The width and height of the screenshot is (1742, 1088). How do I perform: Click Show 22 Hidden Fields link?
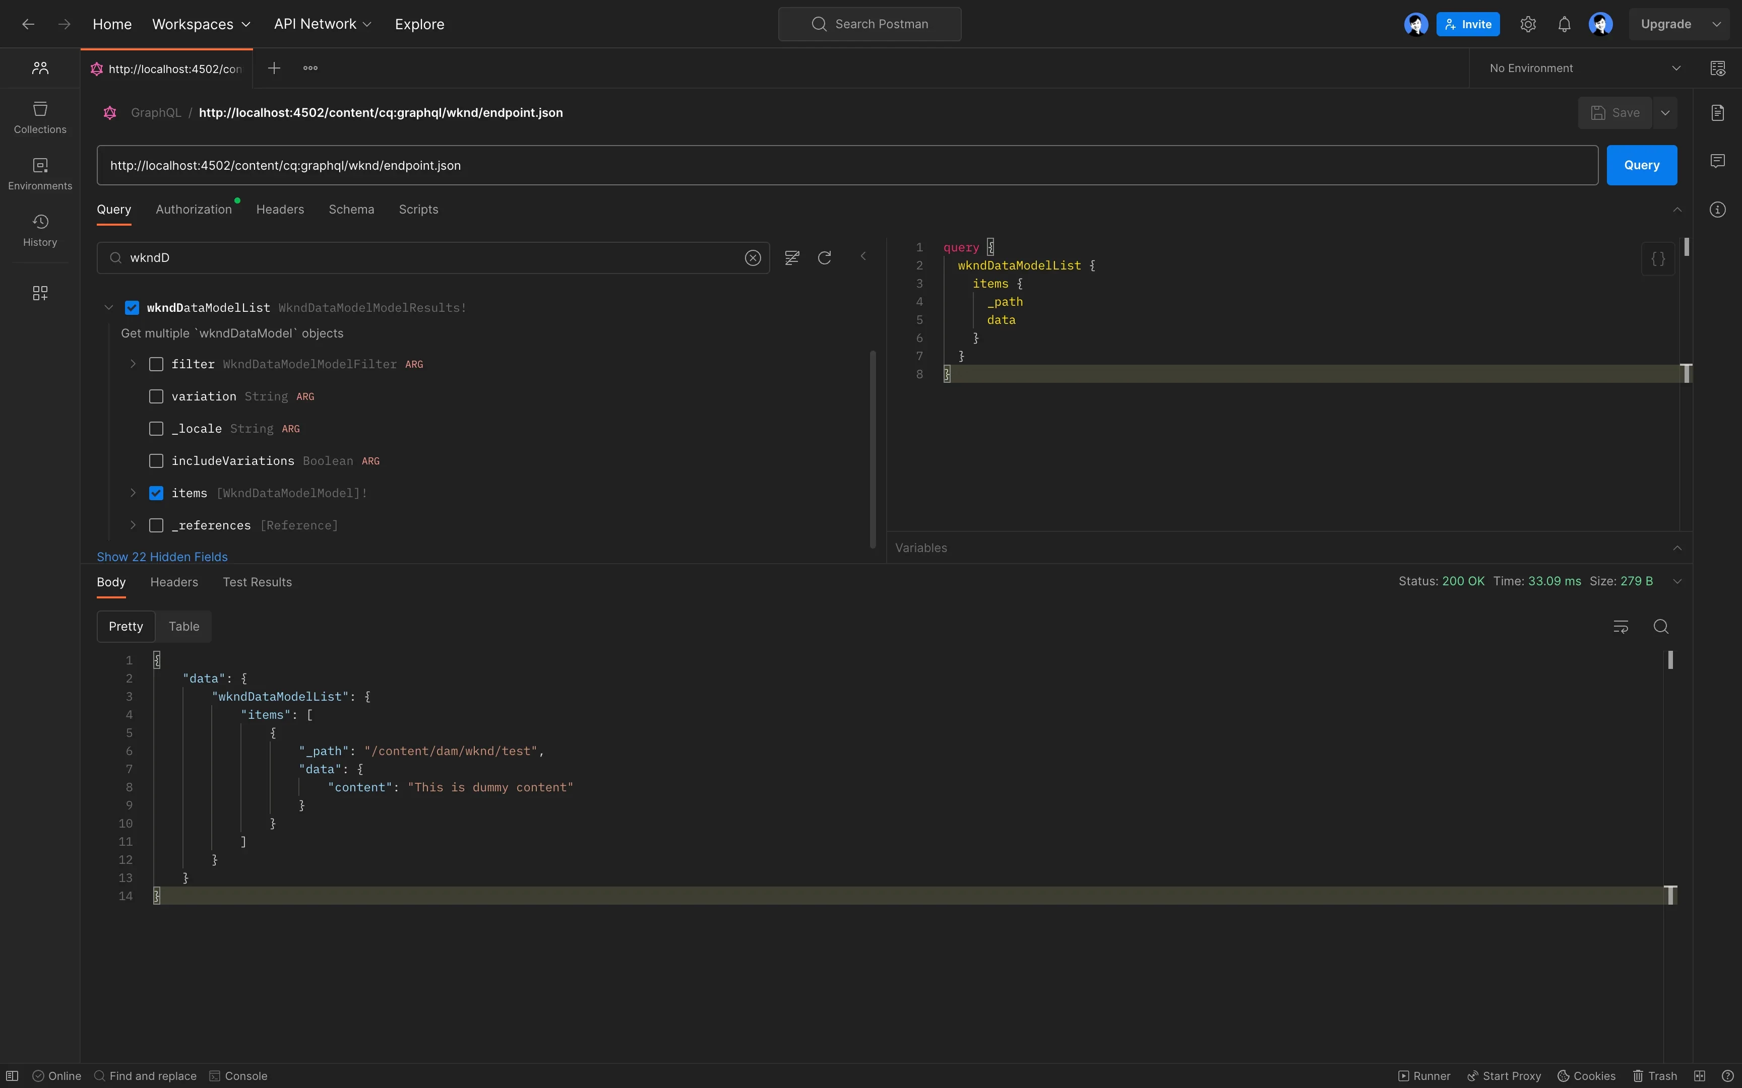pos(162,557)
